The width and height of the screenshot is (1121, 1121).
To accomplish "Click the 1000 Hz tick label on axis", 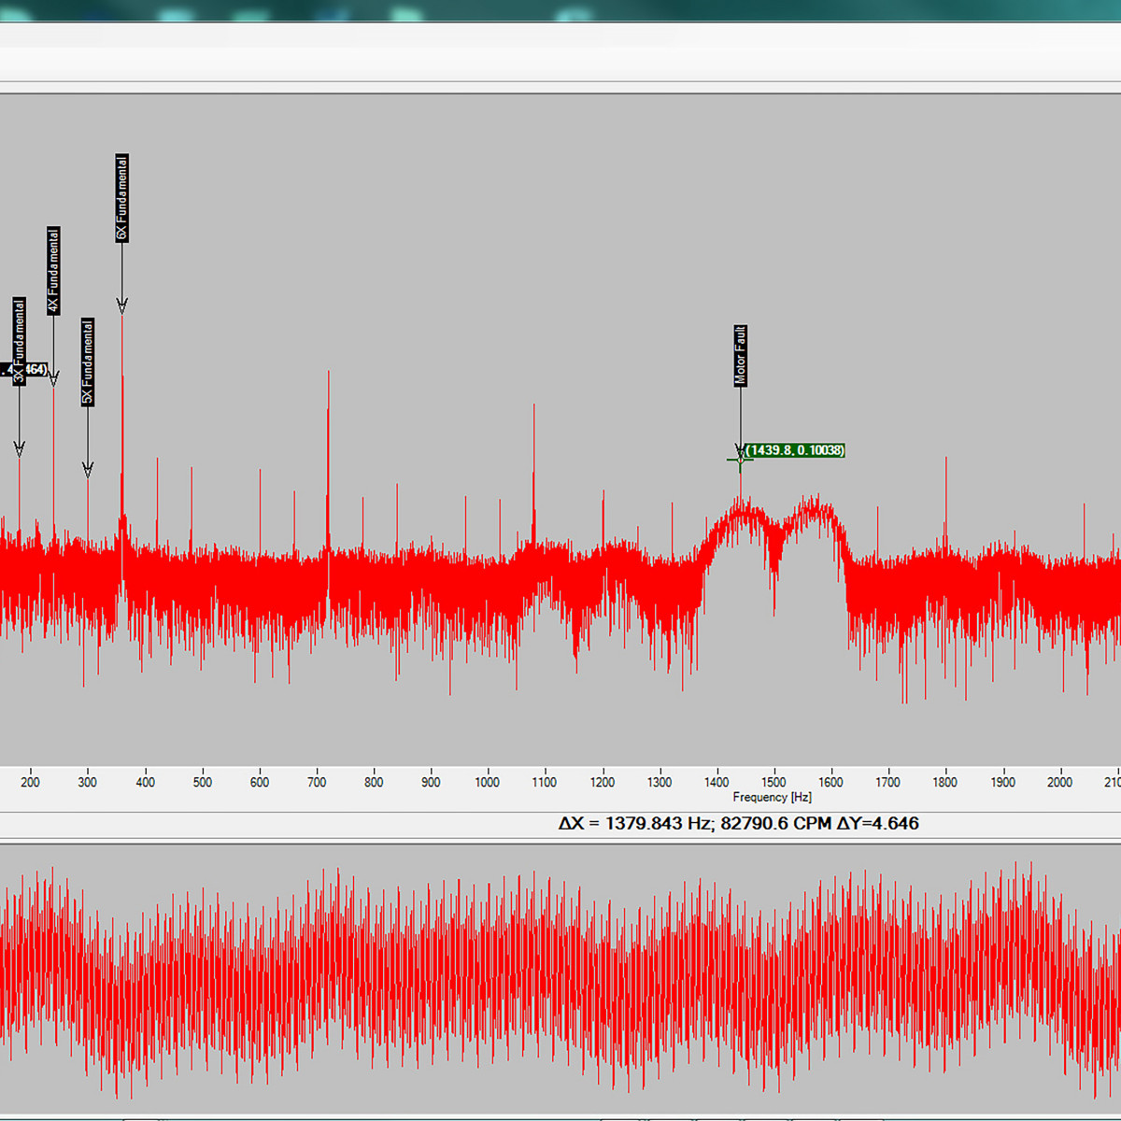I will [x=487, y=782].
